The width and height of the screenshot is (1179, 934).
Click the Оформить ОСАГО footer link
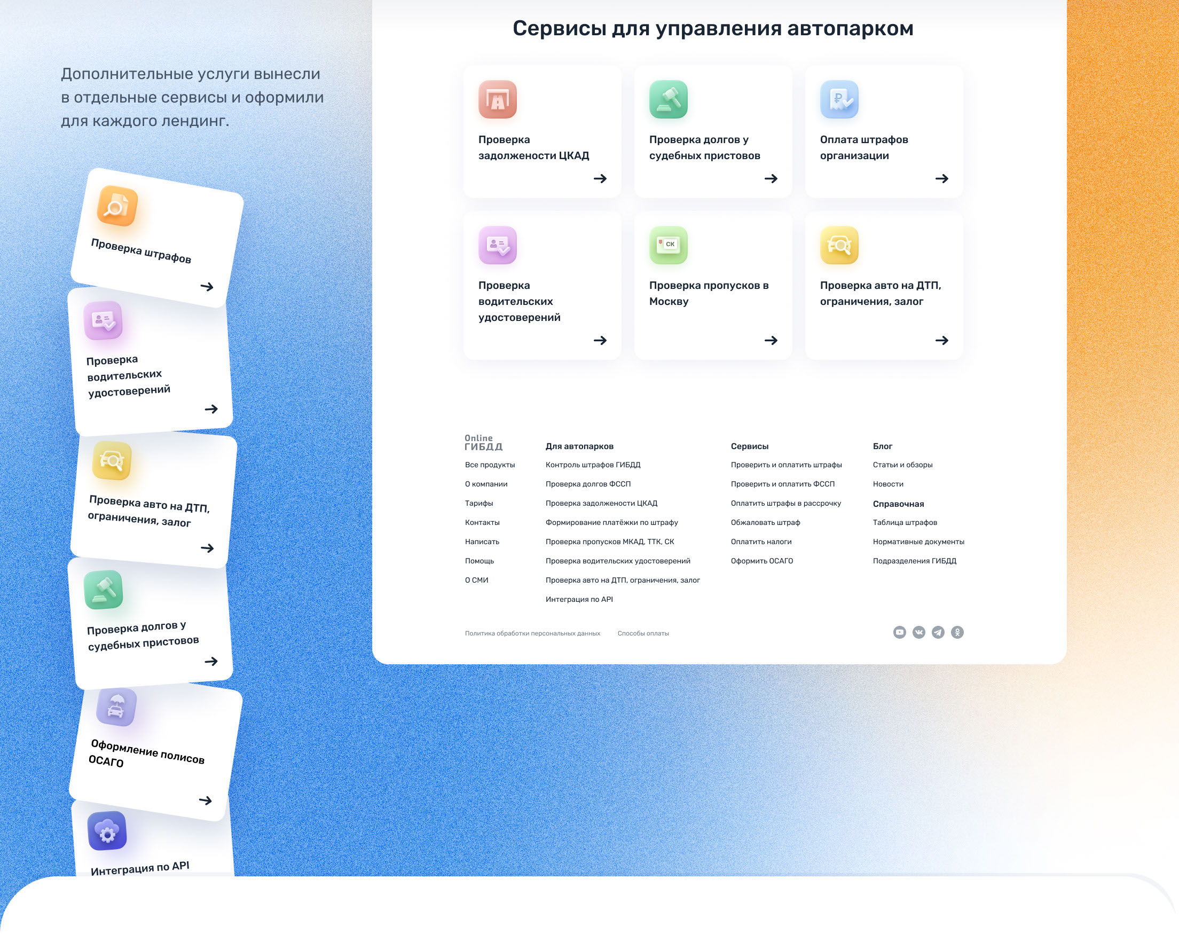tap(761, 561)
